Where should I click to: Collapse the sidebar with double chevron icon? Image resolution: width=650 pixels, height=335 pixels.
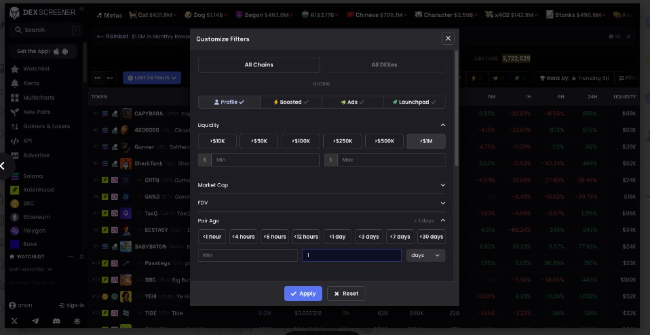pyautogui.click(x=81, y=9)
